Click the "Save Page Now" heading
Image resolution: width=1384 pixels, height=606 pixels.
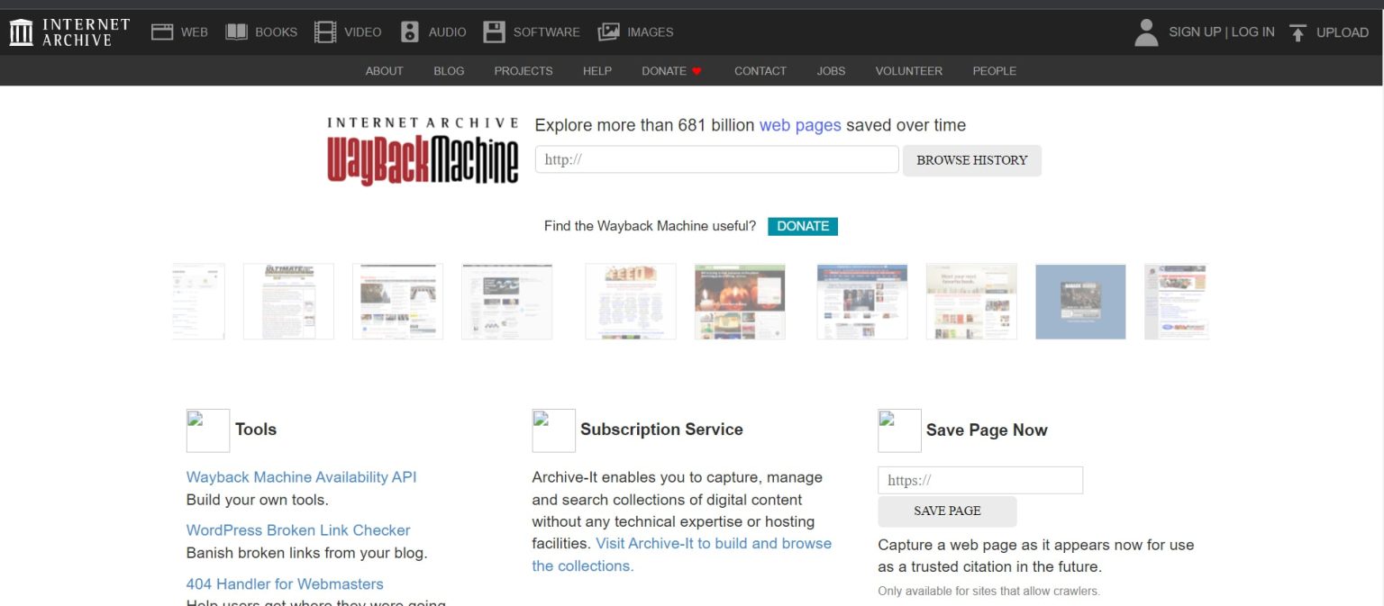pyautogui.click(x=987, y=430)
